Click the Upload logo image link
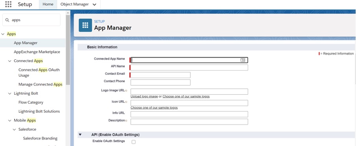Screen dimensions: 356x146 144,97
